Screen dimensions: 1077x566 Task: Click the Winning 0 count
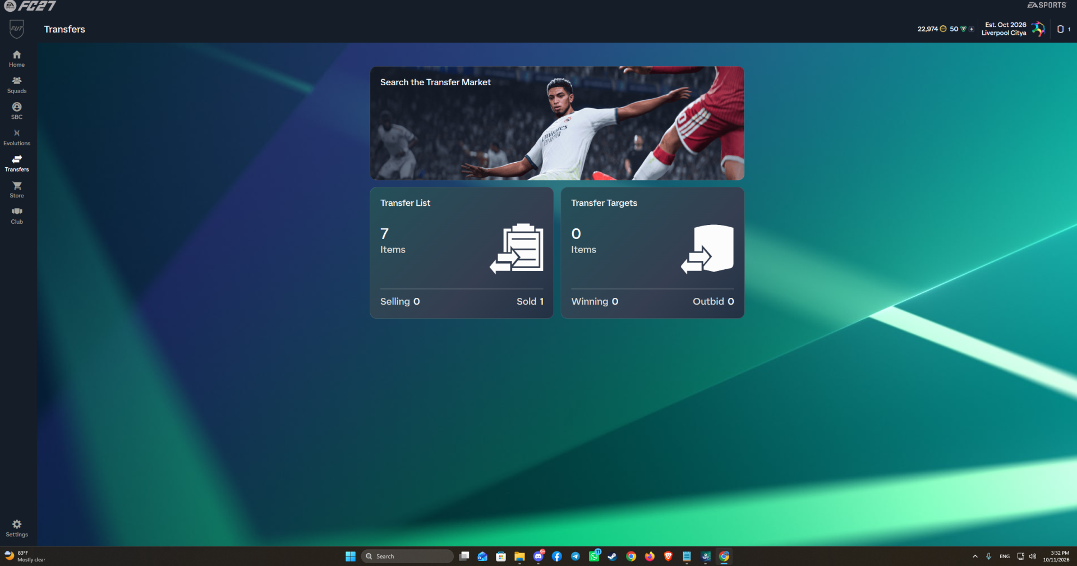pyautogui.click(x=595, y=301)
